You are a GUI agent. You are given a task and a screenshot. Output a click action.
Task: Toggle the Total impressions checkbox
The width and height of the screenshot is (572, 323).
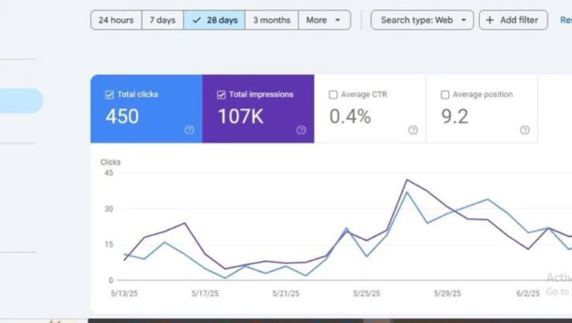(x=221, y=95)
